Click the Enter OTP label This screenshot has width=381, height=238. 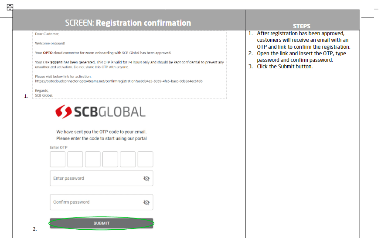(x=58, y=147)
